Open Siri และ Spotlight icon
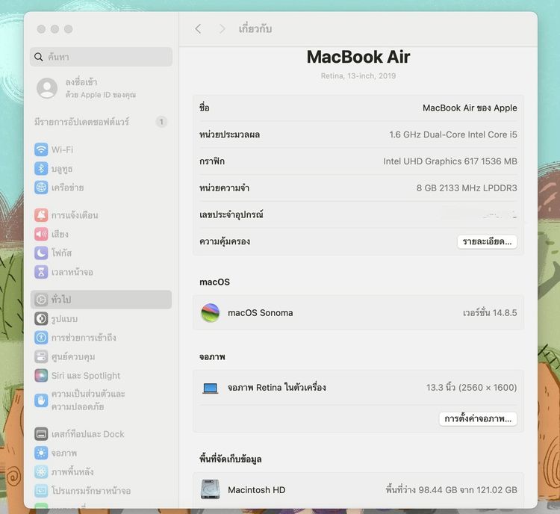Viewport: 560px width, 514px height. 41,375
